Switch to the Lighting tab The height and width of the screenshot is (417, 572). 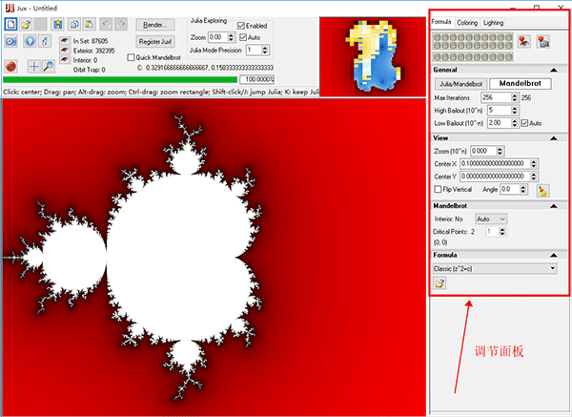[494, 21]
